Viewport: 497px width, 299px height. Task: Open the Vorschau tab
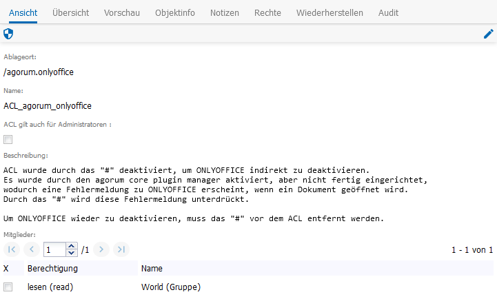click(122, 12)
